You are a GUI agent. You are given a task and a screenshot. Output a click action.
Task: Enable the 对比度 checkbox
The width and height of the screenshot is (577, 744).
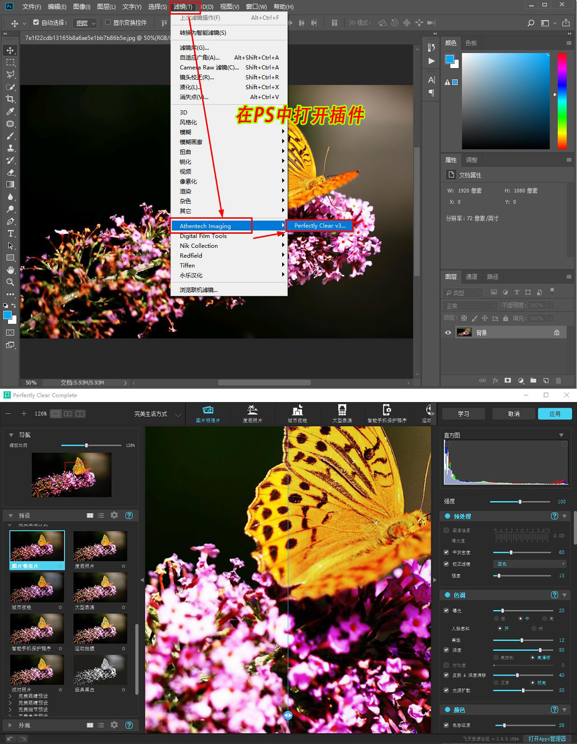(x=446, y=665)
